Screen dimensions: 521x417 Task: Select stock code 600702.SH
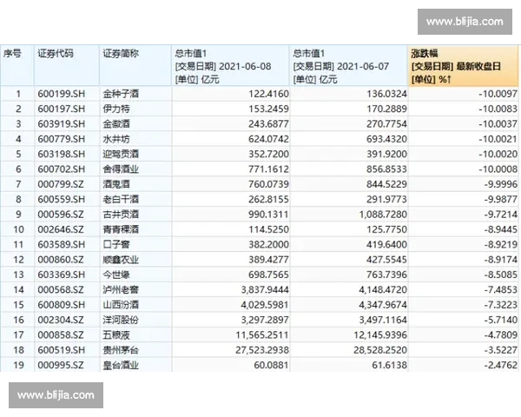click(61, 169)
